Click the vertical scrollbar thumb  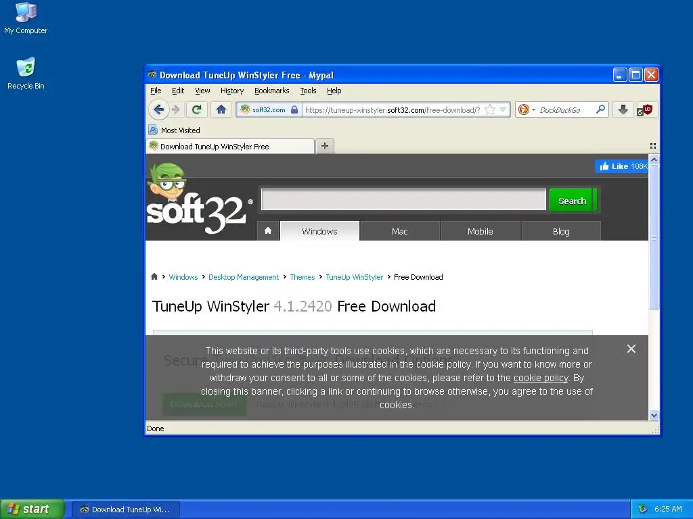(x=654, y=238)
